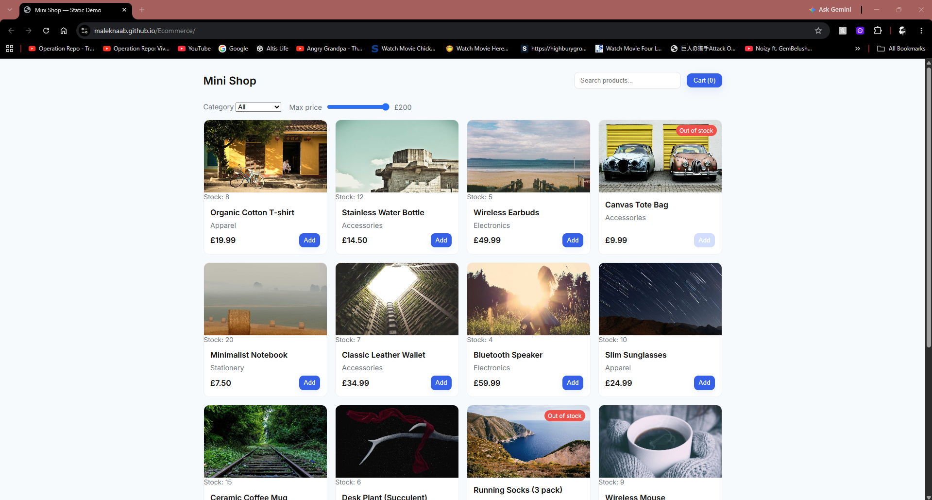Open the browser home page icon
Image resolution: width=932 pixels, height=500 pixels.
pos(64,31)
